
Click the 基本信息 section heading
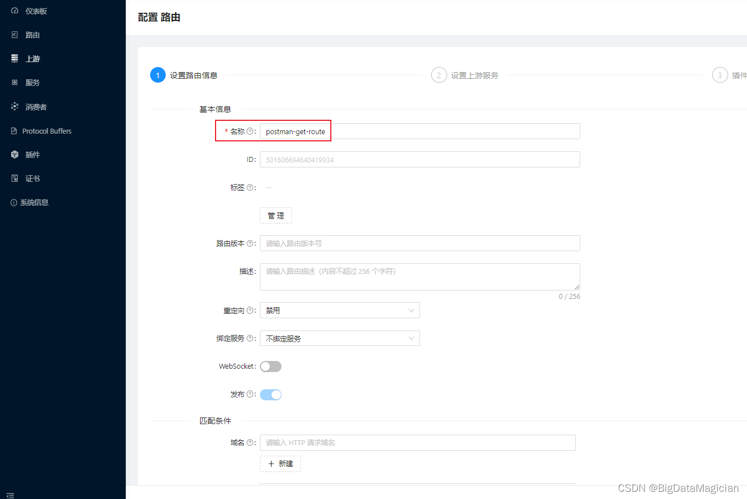215,109
